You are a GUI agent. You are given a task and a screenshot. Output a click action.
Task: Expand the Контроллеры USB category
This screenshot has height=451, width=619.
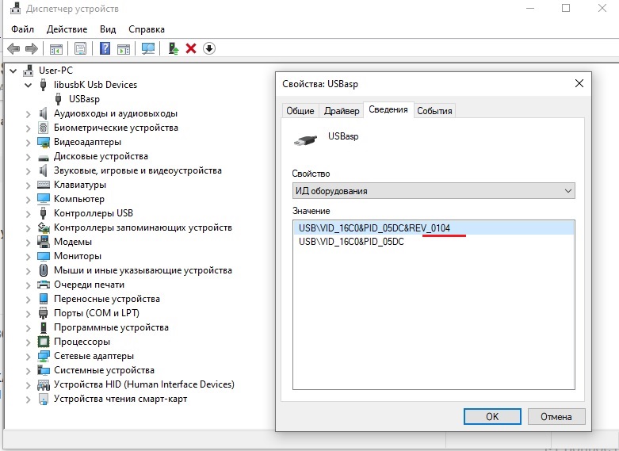tap(29, 213)
